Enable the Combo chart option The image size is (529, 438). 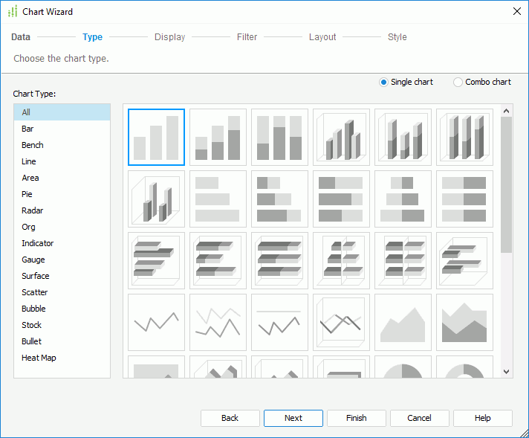[458, 82]
